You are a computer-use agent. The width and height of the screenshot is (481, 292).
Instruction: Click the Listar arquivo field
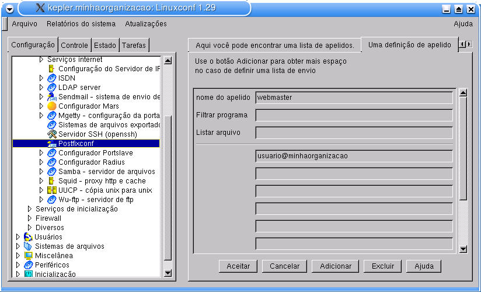(x=354, y=133)
